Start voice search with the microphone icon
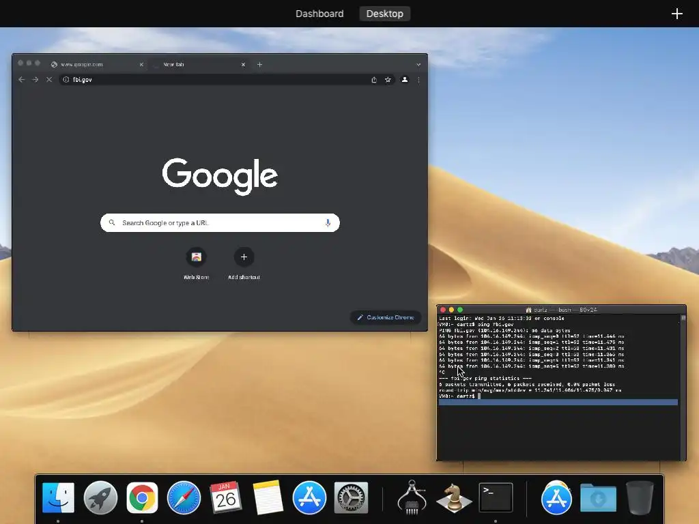The image size is (699, 524). tap(328, 223)
